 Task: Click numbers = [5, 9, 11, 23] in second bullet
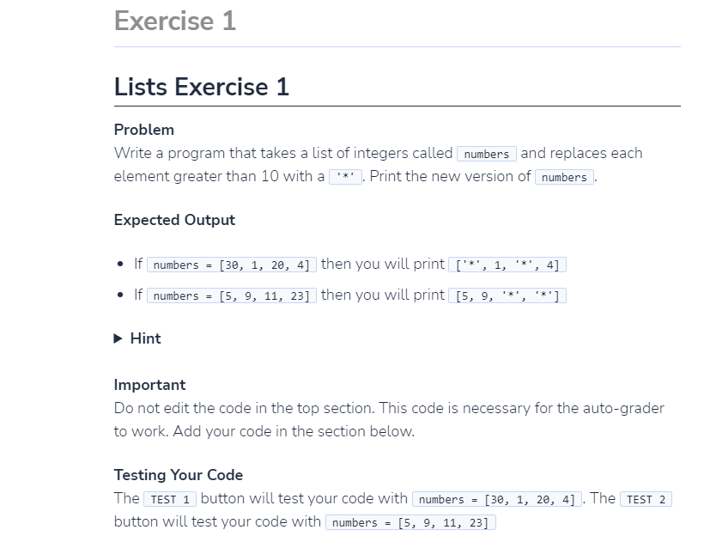233,295
